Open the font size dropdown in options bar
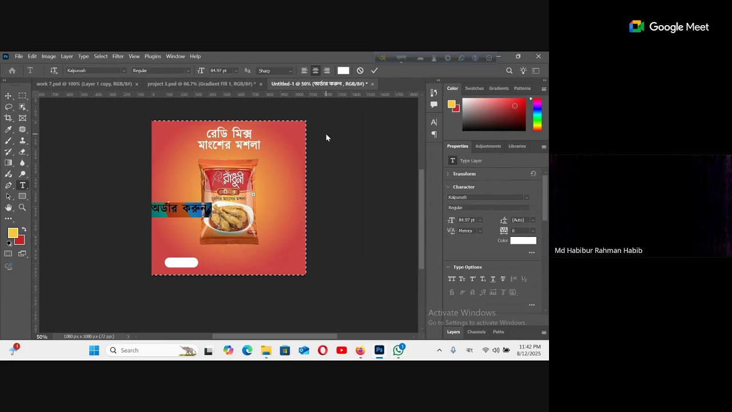732x412 pixels. 236,71
